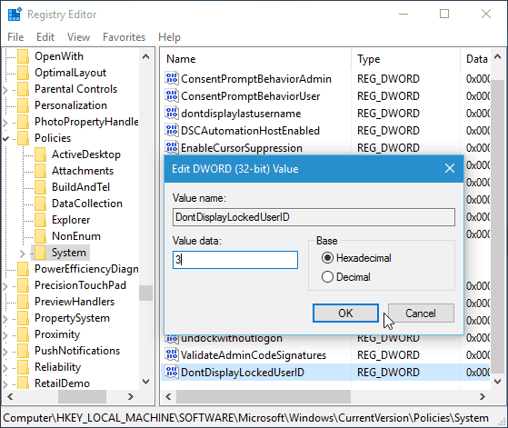Click the values pane scroll right arrow
The width and height of the screenshot is (508, 428).
coord(483,396)
